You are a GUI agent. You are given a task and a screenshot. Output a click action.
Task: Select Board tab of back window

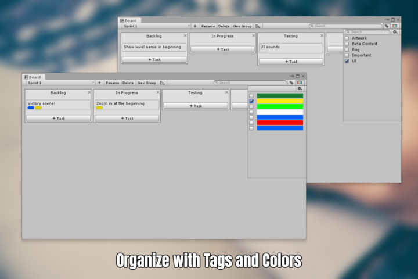(130, 20)
